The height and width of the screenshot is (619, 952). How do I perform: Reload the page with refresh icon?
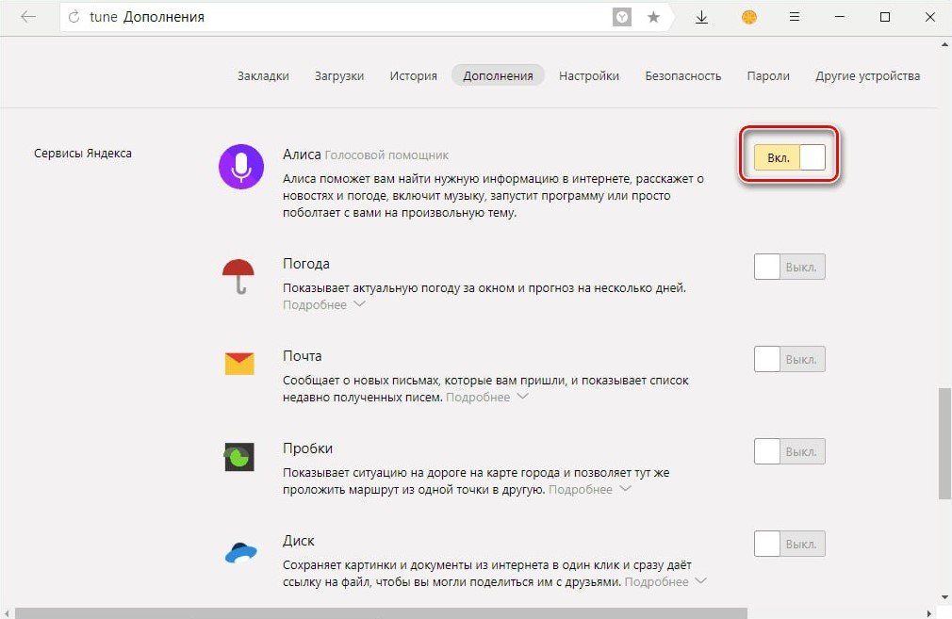(74, 17)
